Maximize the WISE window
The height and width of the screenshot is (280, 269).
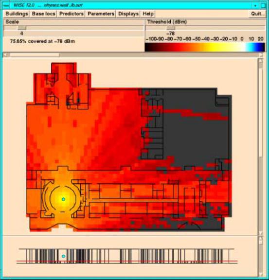point(263,6)
